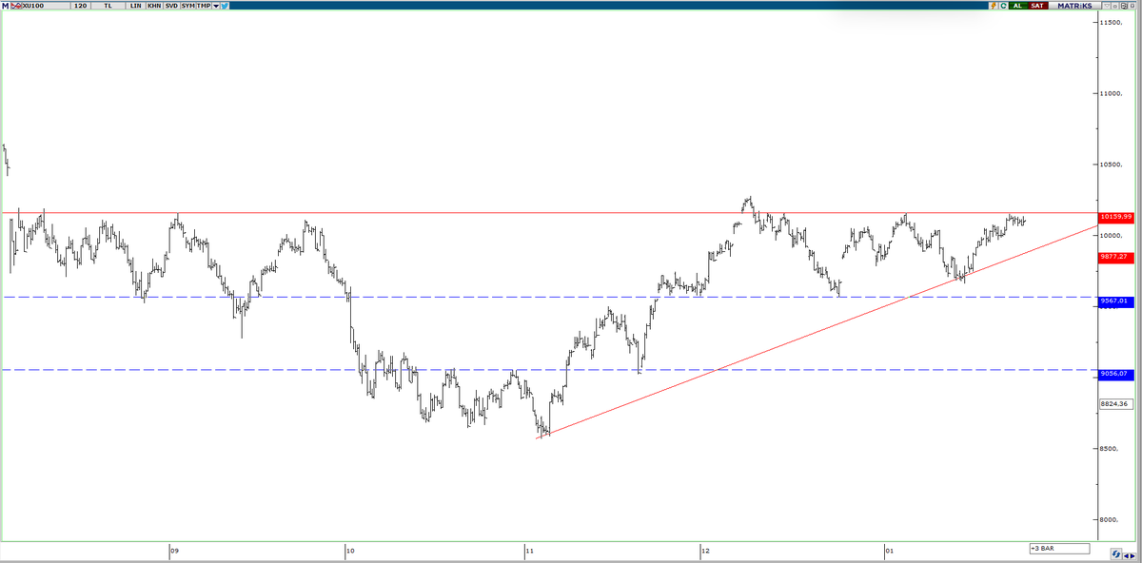
Task: Click the green refresh C icon
Action: [1003, 6]
